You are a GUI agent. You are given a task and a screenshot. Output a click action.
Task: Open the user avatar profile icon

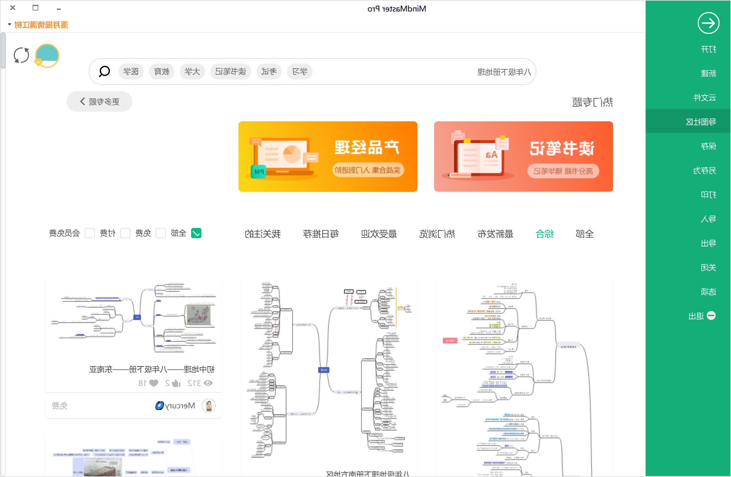[47, 55]
